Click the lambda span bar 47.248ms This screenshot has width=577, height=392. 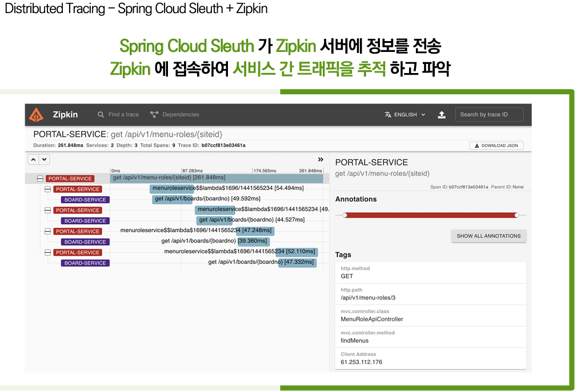(x=255, y=231)
